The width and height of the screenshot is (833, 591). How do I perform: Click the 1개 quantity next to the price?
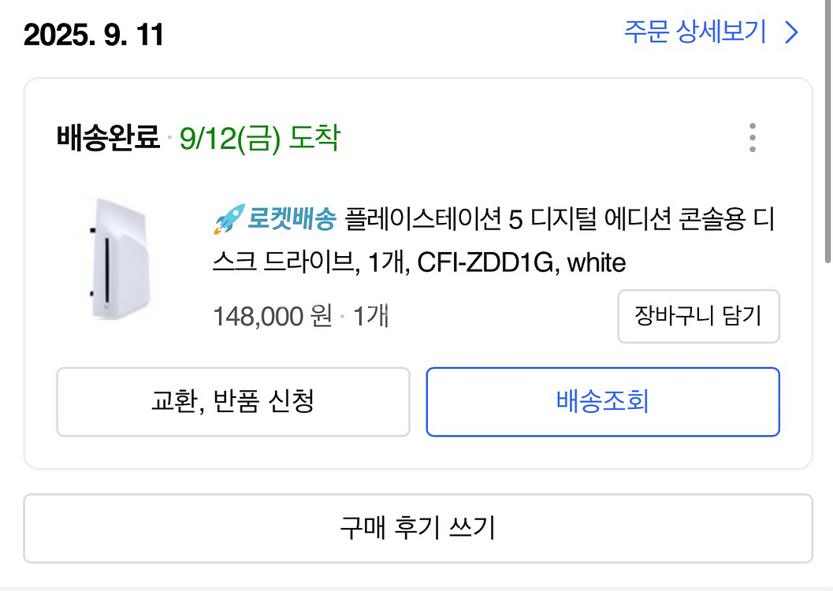click(x=370, y=317)
